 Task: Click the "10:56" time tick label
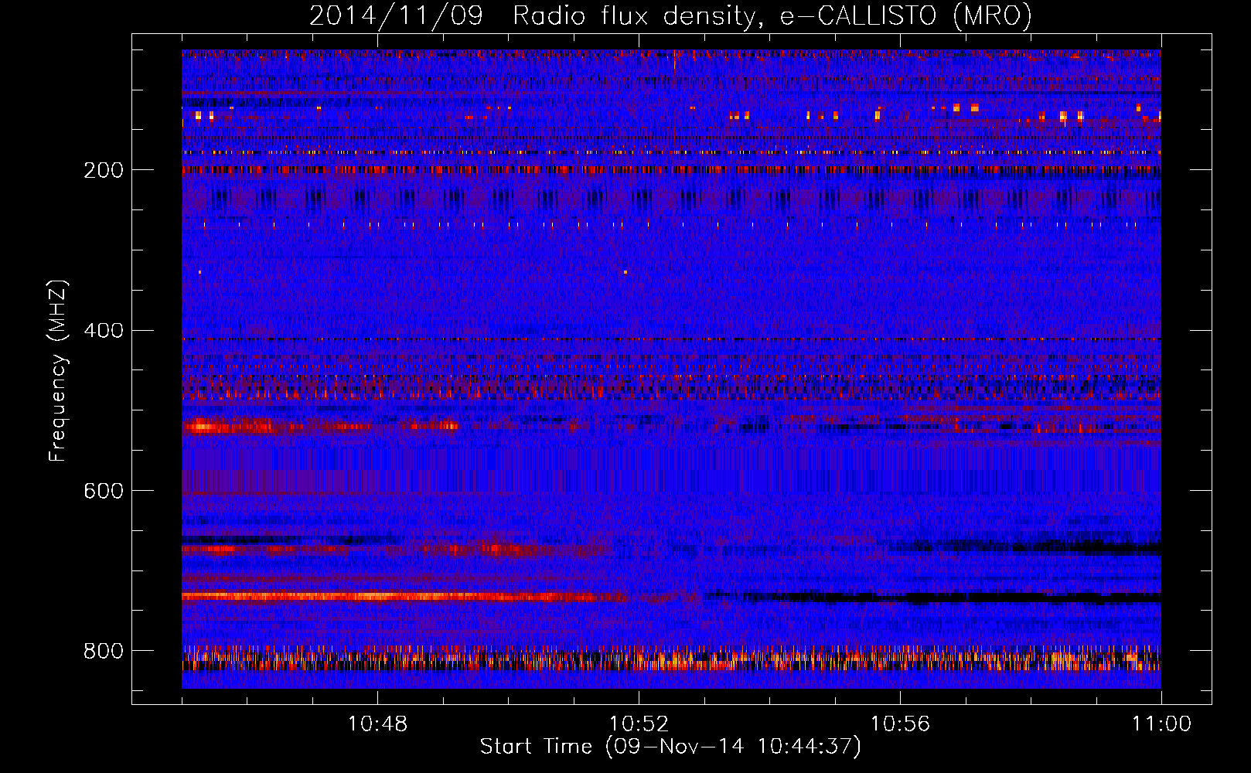coord(900,724)
